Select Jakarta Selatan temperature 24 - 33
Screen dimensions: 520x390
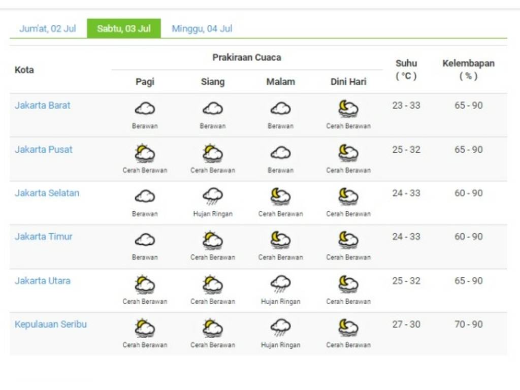coord(406,193)
